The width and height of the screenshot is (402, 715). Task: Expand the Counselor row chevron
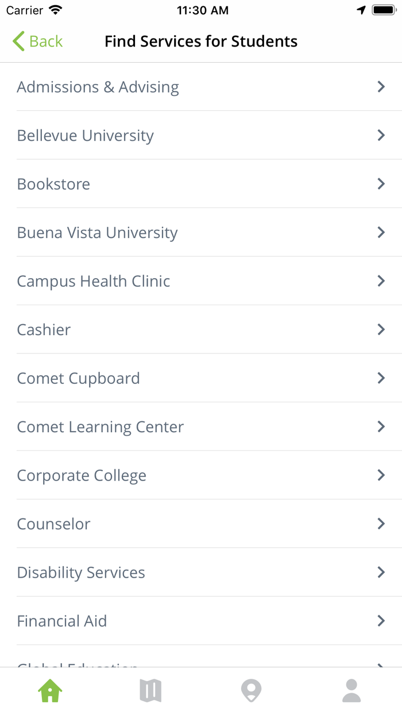pos(381,524)
